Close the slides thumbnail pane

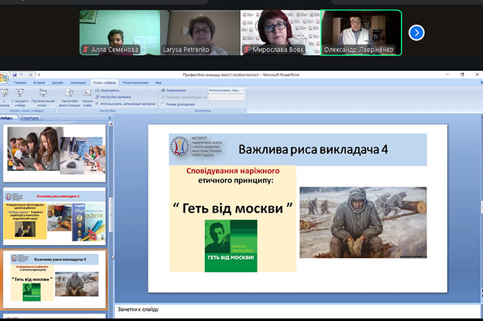(x=109, y=118)
